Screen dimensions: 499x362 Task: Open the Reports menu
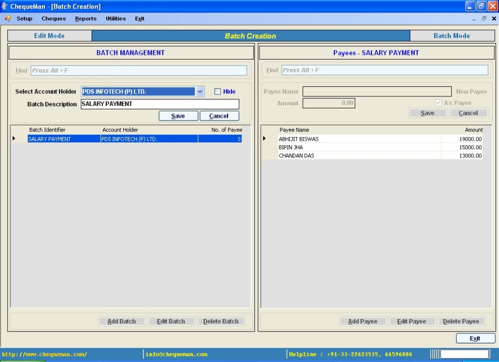tap(86, 18)
